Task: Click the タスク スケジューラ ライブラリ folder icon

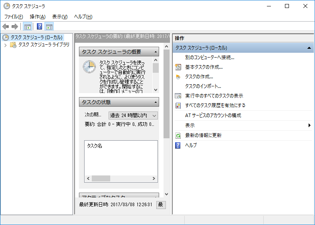Action: 13,45
